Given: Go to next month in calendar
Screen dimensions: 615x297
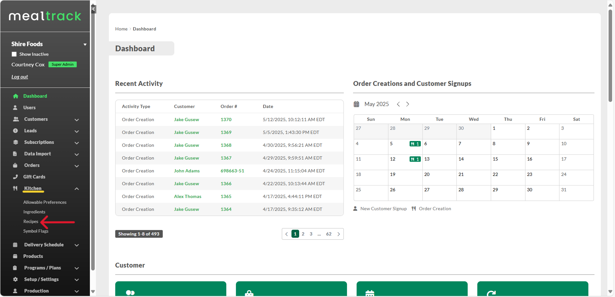Looking at the screenshot, I should pos(408,104).
